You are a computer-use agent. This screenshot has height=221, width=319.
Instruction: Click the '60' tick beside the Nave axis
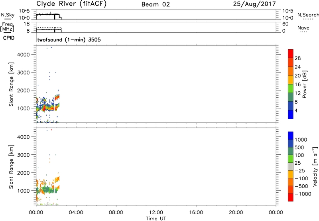coord(286,24)
